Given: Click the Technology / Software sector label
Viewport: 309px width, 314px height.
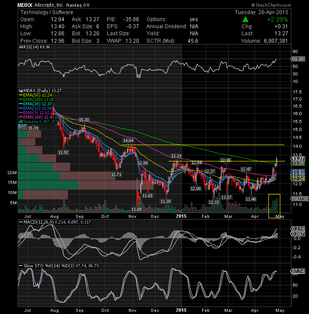Looking at the screenshot, I should (x=47, y=12).
